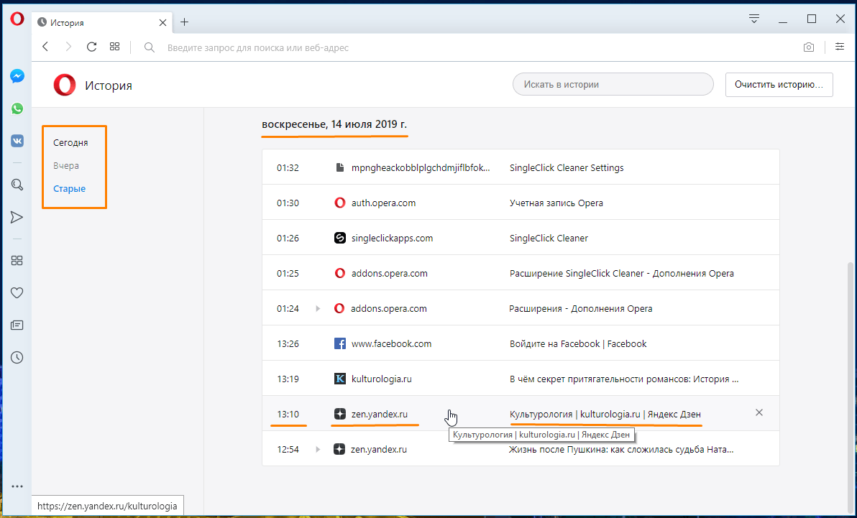This screenshot has width=857, height=518.
Task: Click the 13:19 kulturologia.ru domain text
Action: [x=382, y=379]
